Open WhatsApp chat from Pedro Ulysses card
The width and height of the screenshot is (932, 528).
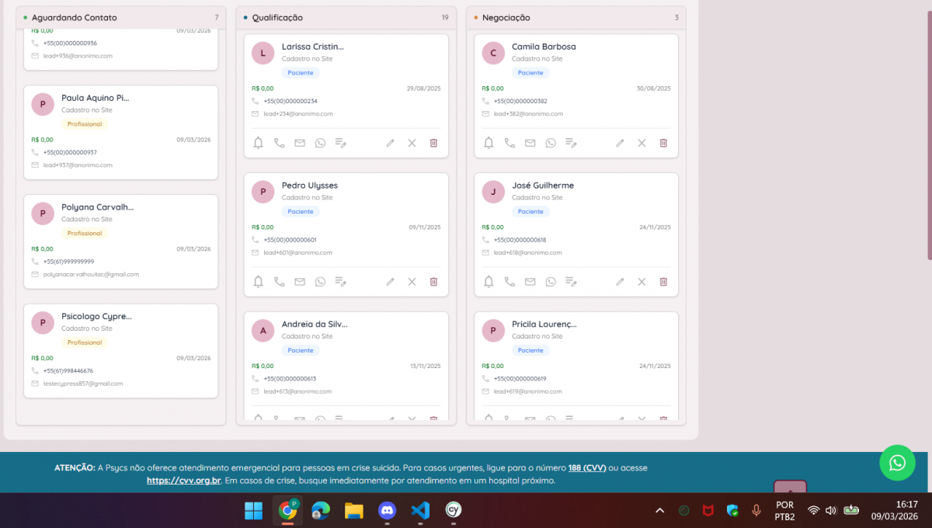click(320, 282)
